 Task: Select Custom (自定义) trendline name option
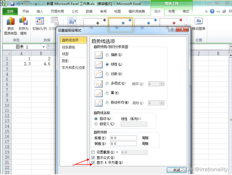click(x=96, y=124)
